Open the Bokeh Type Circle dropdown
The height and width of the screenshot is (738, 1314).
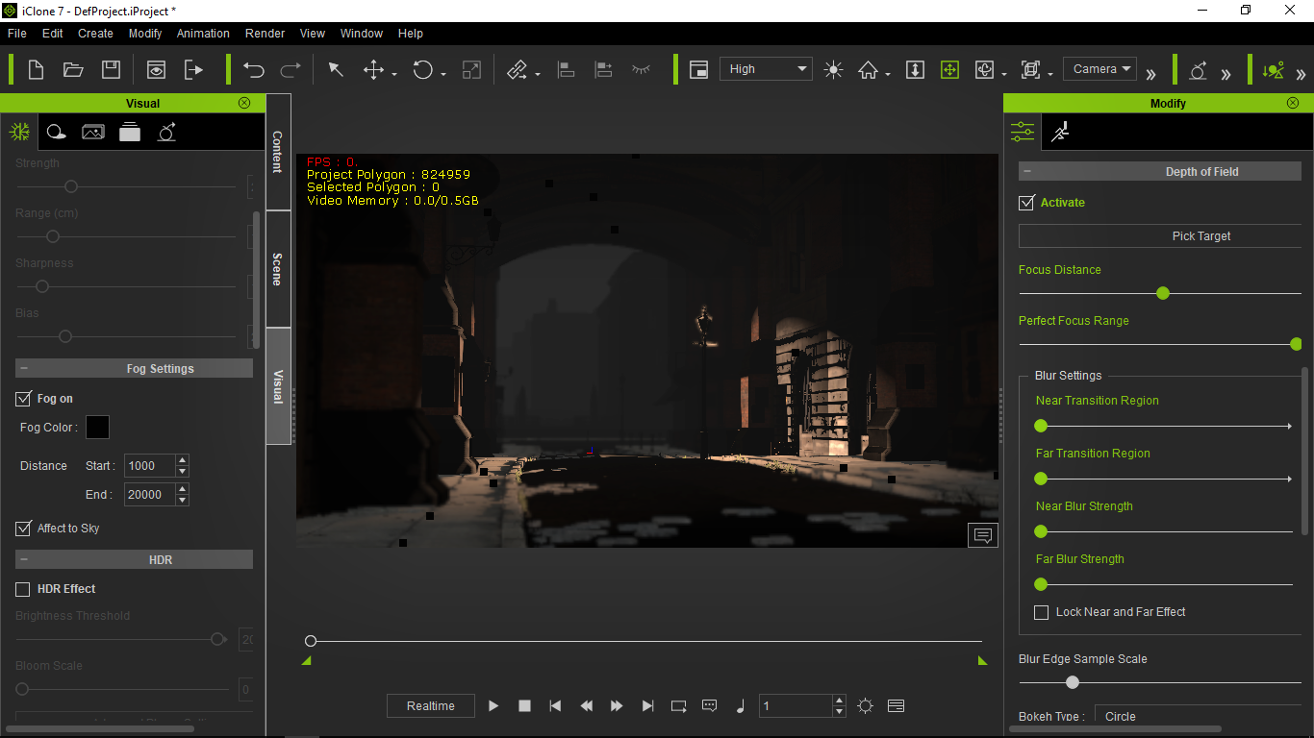tap(1198, 716)
